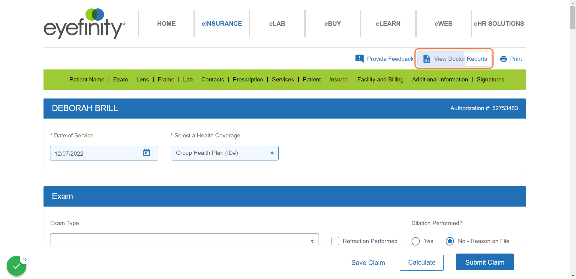Select No - Reason on File radio
576x279 pixels.
click(450, 241)
